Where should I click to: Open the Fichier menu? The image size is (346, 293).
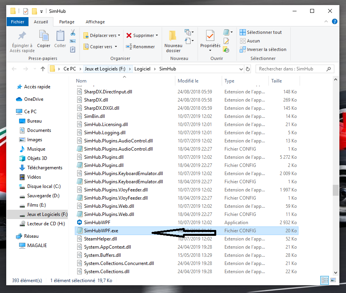(18, 21)
